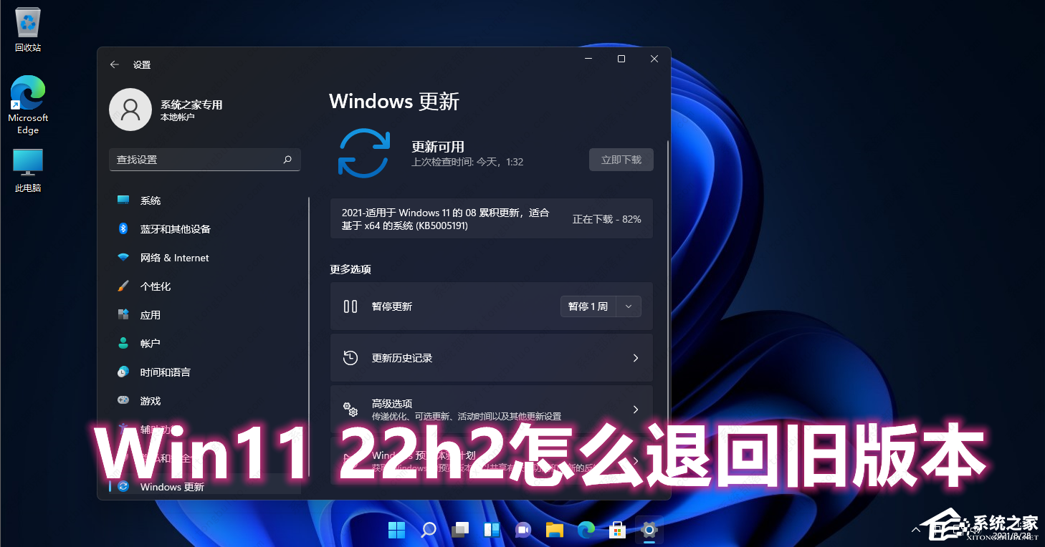Go back using the Settings back arrow
The height and width of the screenshot is (547, 1045).
pos(114,64)
